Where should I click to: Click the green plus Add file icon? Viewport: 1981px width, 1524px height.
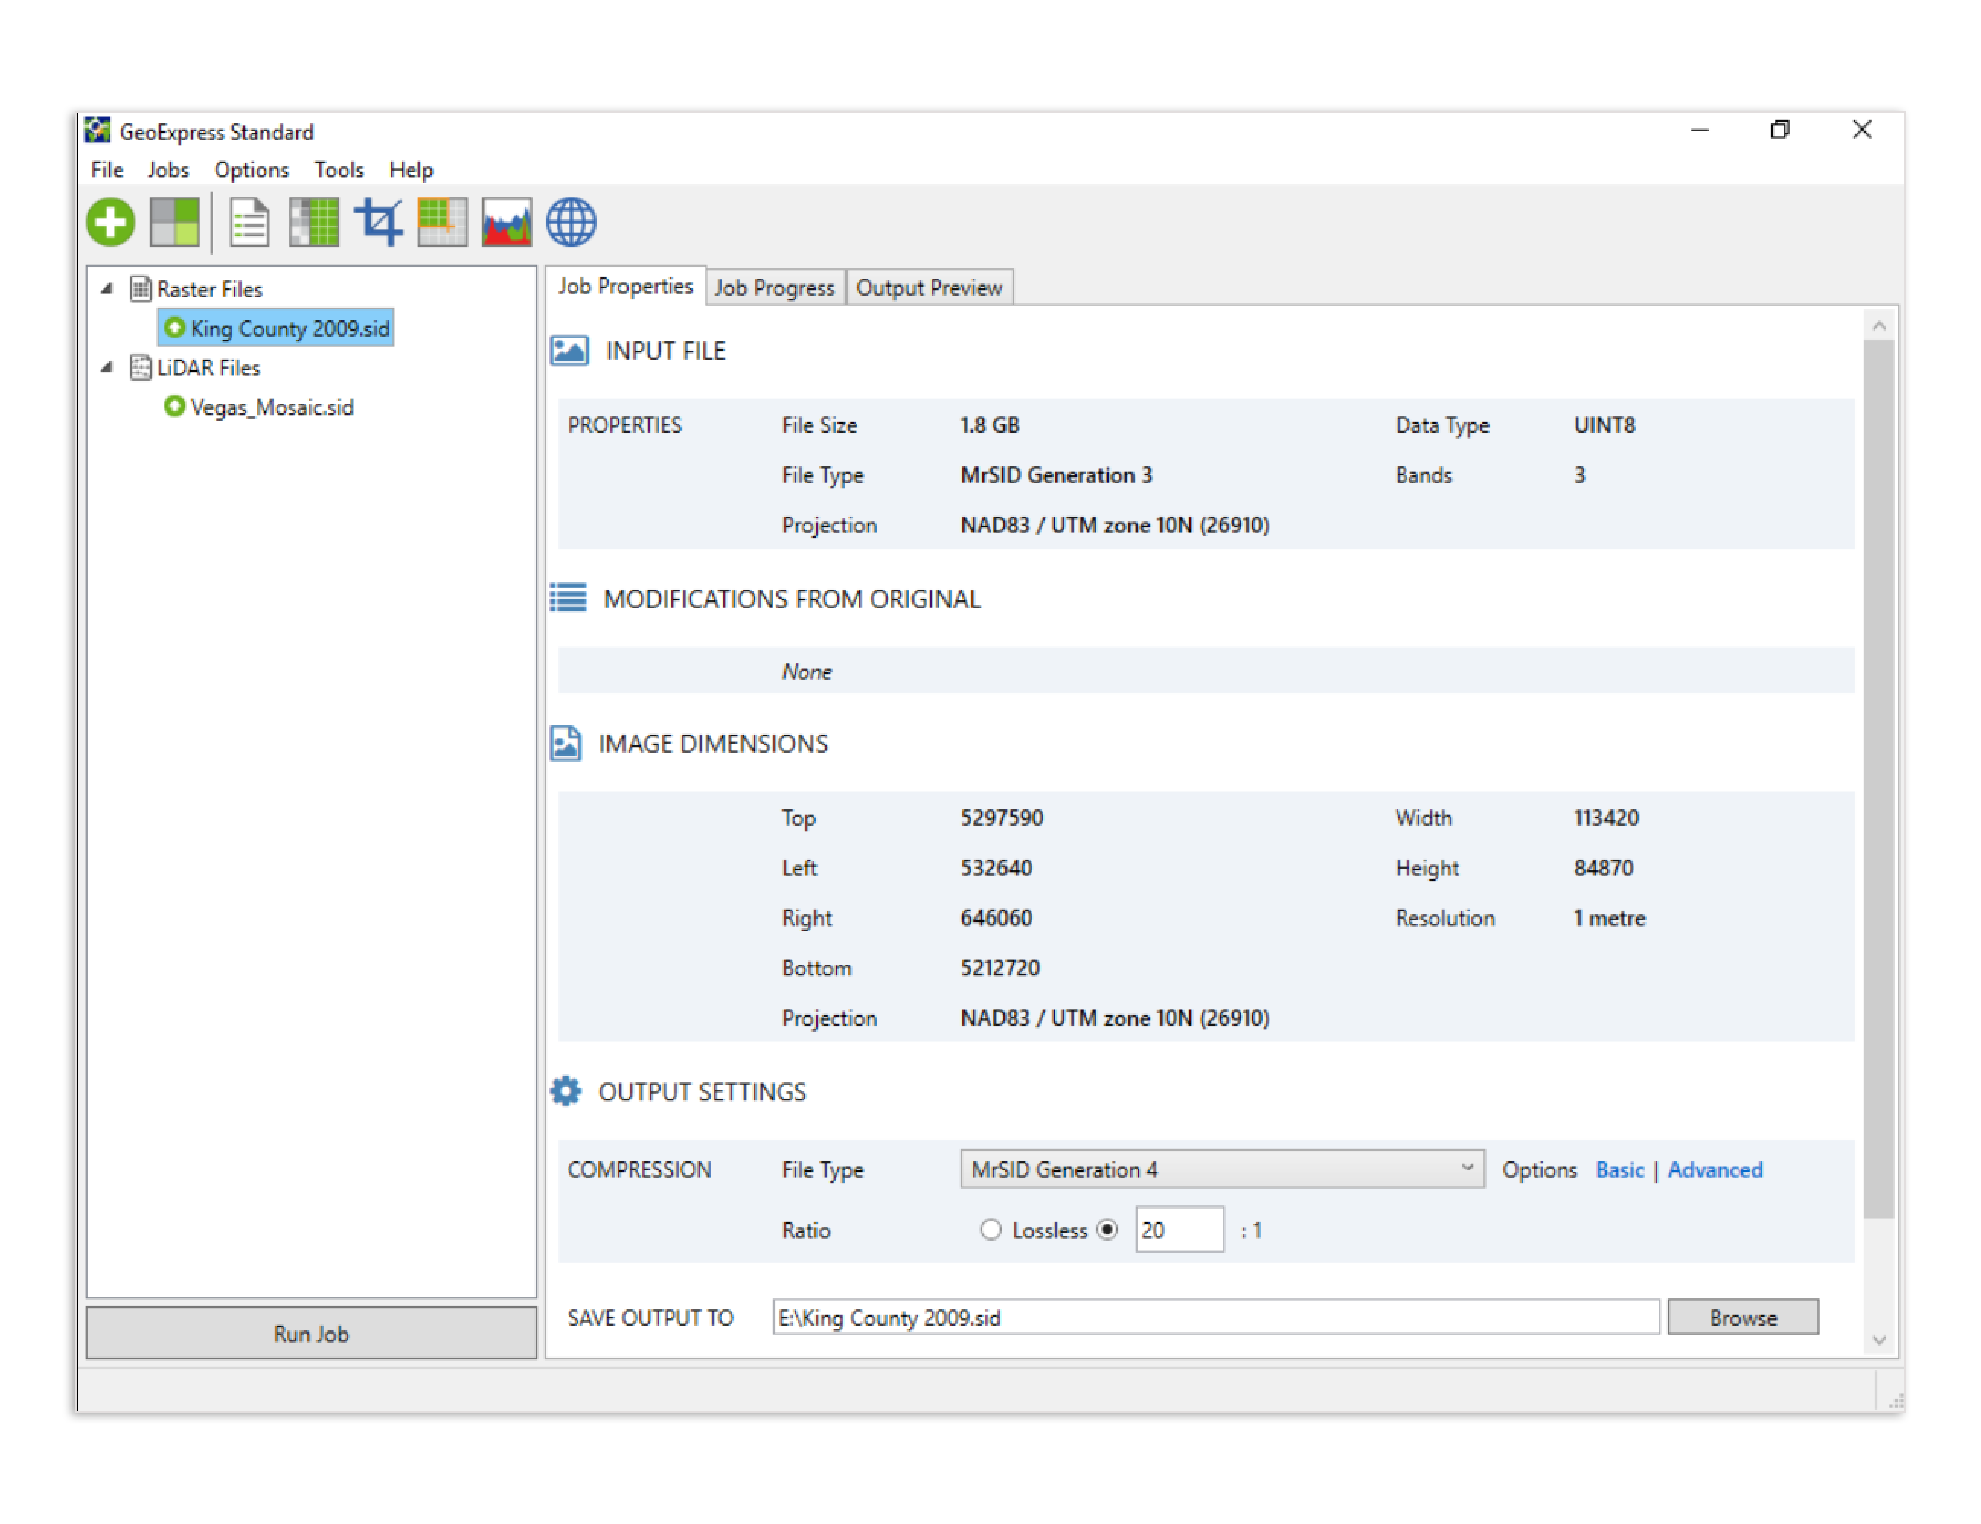click(x=110, y=223)
